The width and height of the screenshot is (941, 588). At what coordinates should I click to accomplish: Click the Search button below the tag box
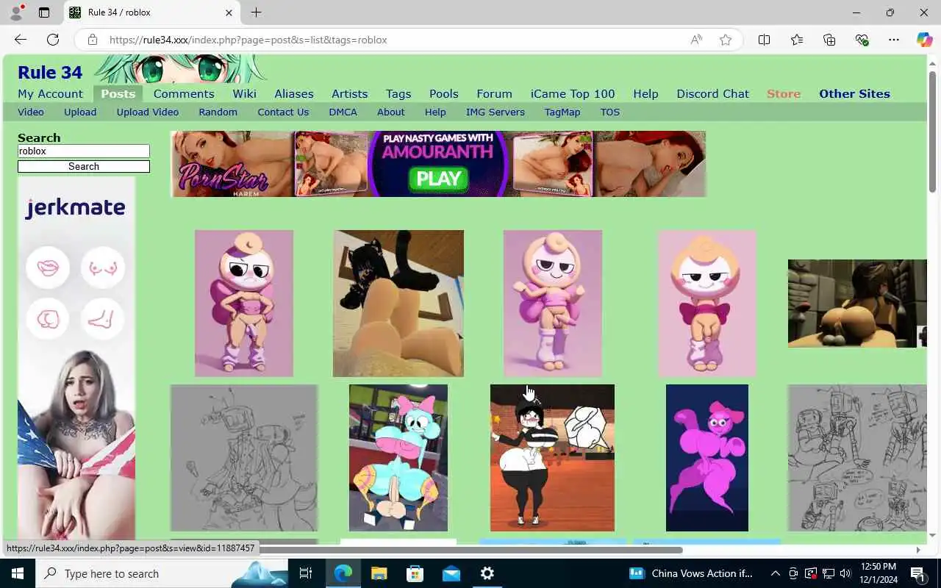click(x=84, y=167)
